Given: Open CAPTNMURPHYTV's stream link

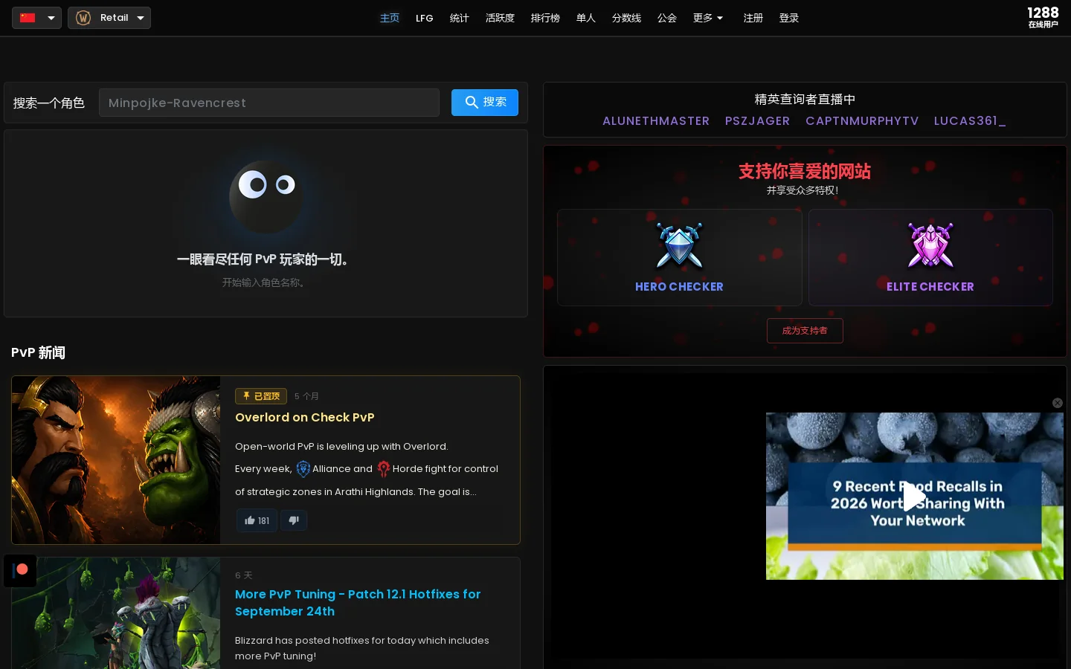Looking at the screenshot, I should click(862, 121).
